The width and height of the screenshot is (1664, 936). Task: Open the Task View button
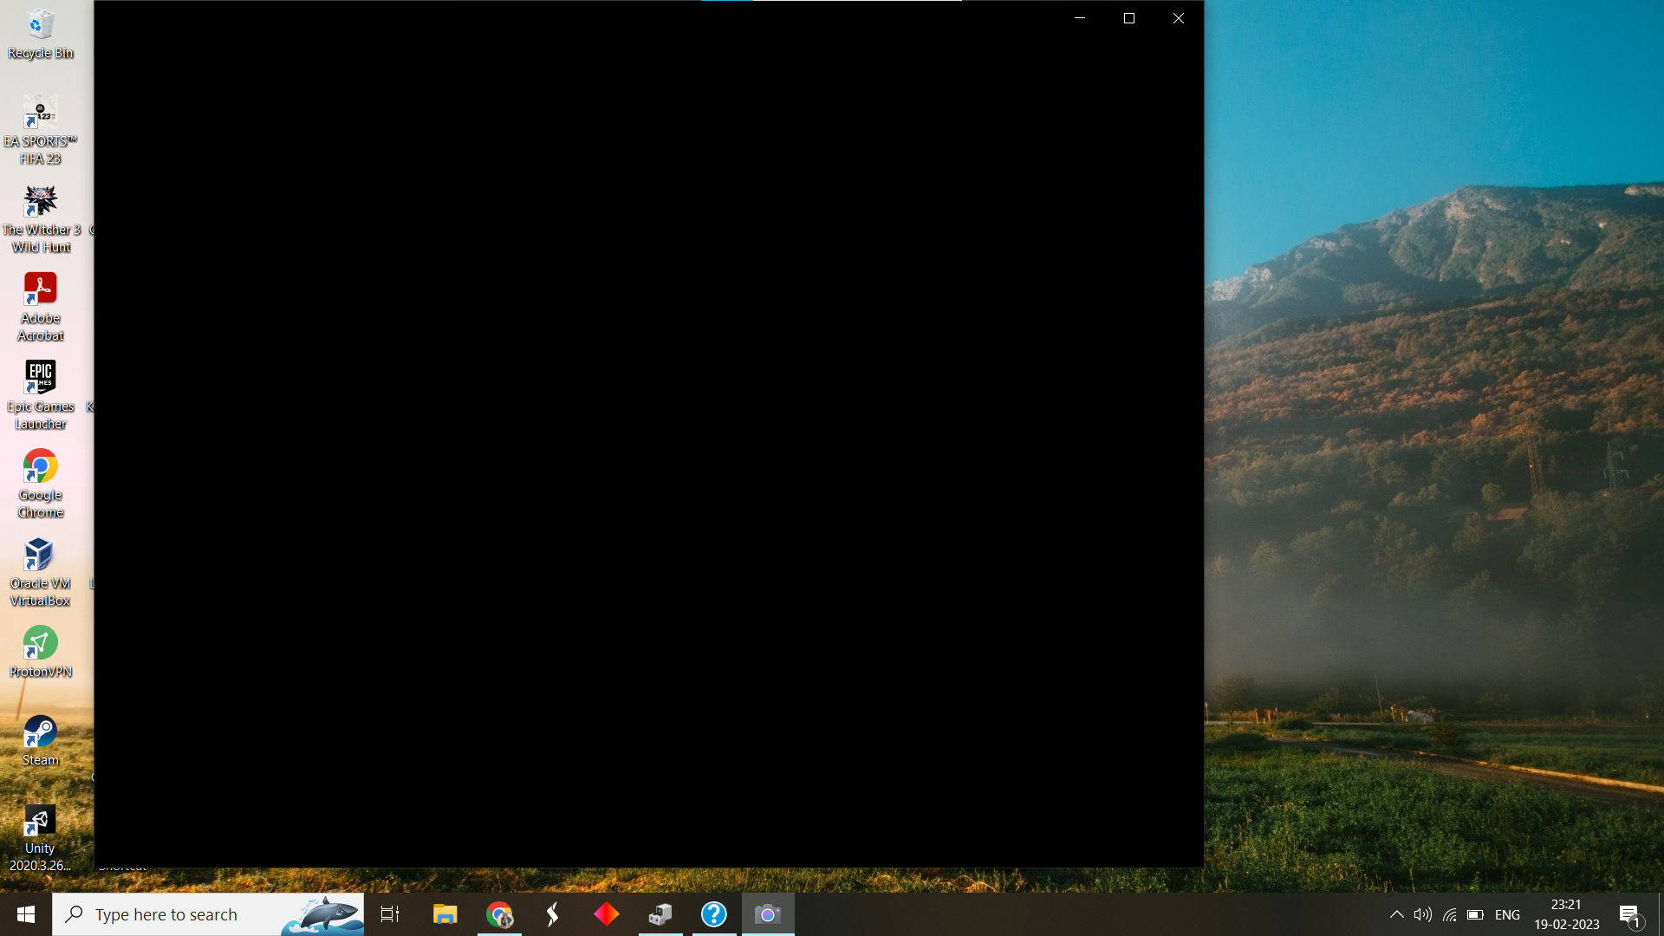click(390, 914)
